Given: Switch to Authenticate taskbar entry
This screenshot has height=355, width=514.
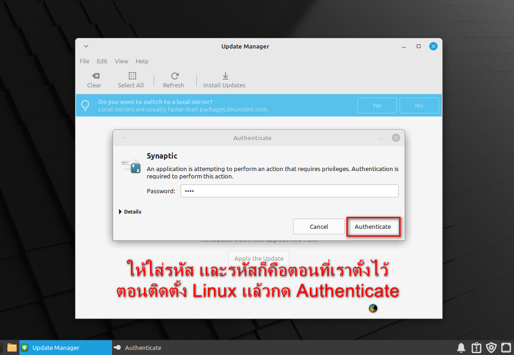Looking at the screenshot, I should (138, 348).
